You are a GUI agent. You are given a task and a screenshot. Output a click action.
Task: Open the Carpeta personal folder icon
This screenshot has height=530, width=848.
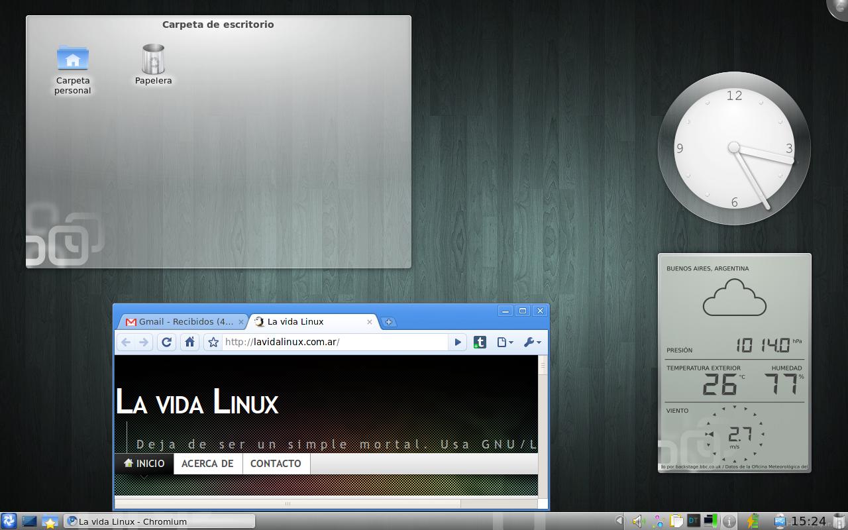pos(73,58)
